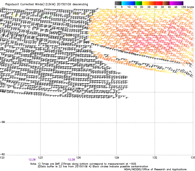Click the '>50 knots' legend label
This screenshot has height=171, width=195.
[x=187, y=7]
